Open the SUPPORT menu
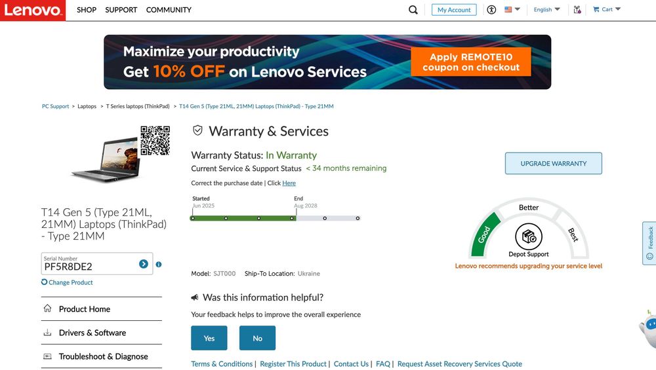This screenshot has height=370, width=656. tap(121, 10)
